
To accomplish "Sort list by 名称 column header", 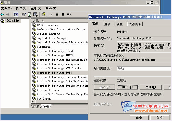I will coord(59,21).
